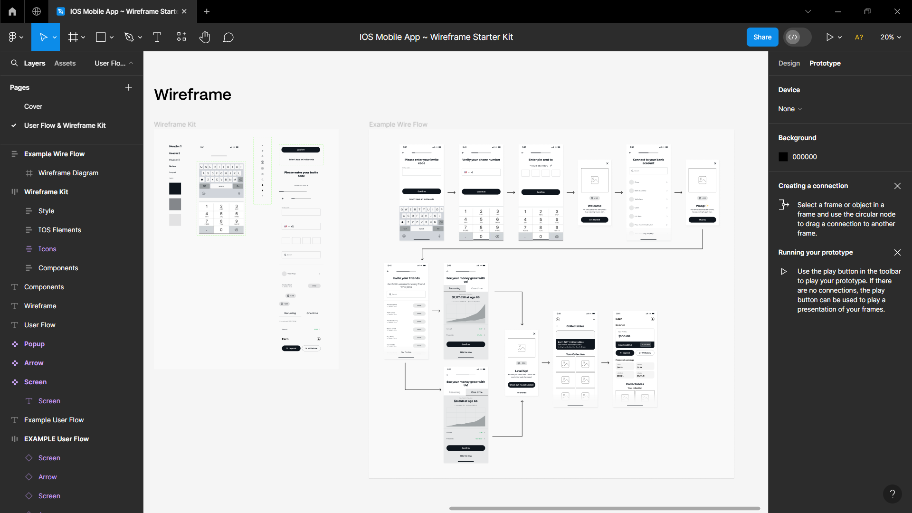Select the Text tool
Viewport: 912px width, 513px height.
tap(157, 37)
